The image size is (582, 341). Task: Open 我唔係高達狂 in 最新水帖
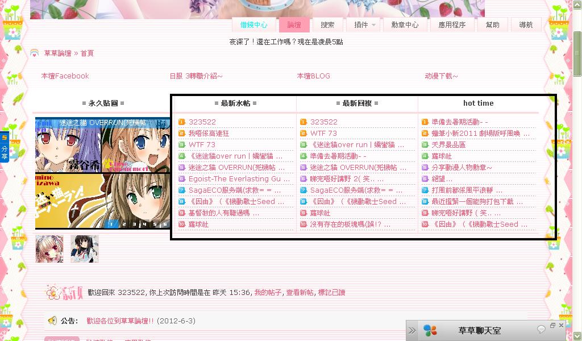209,133
